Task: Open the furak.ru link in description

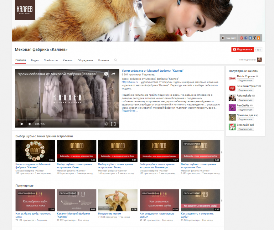Action: [x=130, y=82]
